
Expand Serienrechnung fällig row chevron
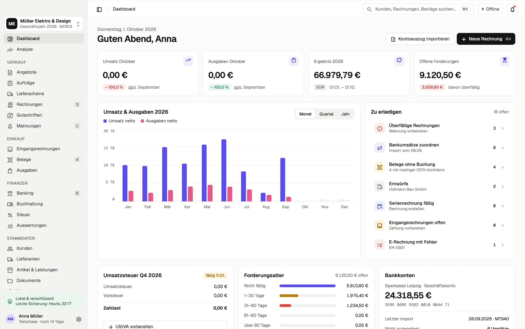tap(503, 206)
